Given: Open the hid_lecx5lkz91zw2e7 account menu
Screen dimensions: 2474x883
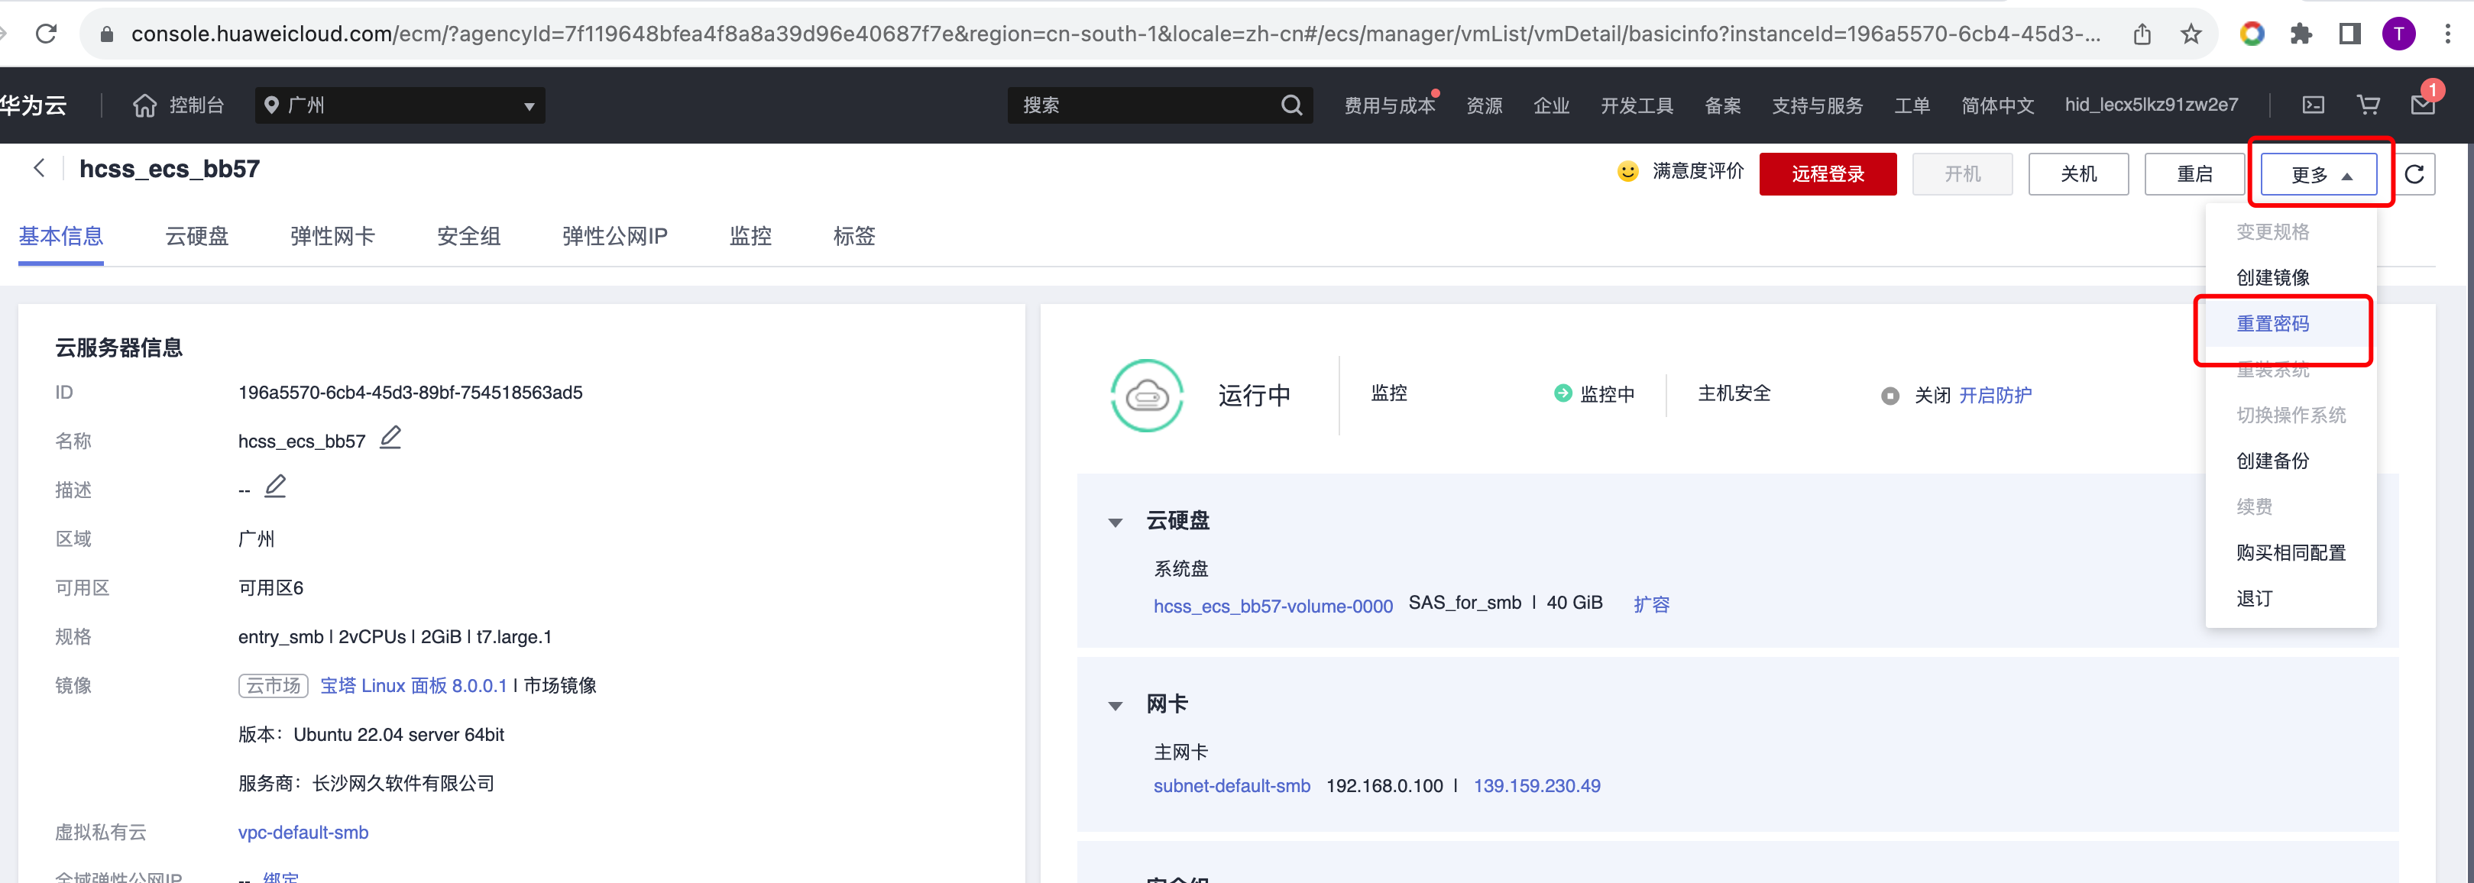Looking at the screenshot, I should pyautogui.click(x=2150, y=105).
